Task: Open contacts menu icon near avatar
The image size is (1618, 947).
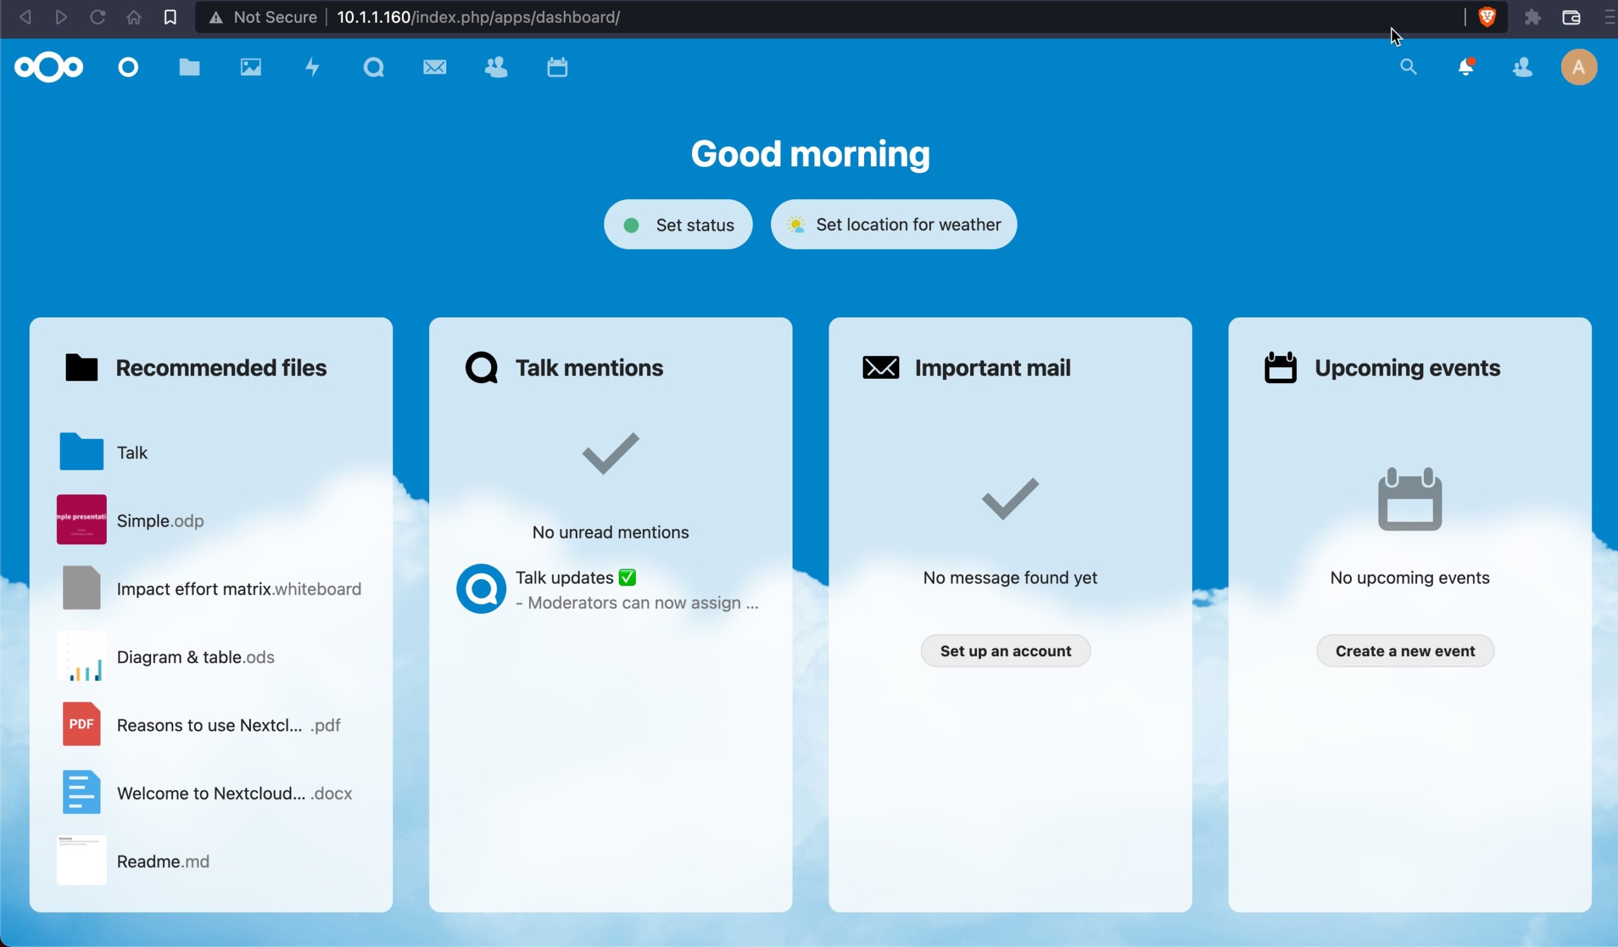Action: pyautogui.click(x=1523, y=68)
